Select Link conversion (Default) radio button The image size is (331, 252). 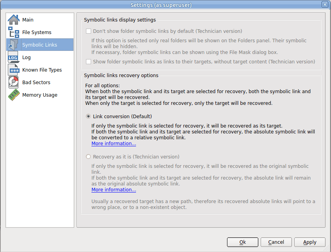click(x=88, y=117)
